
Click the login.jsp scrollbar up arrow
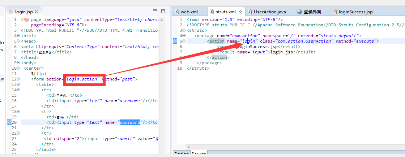pyautogui.click(x=162, y=20)
